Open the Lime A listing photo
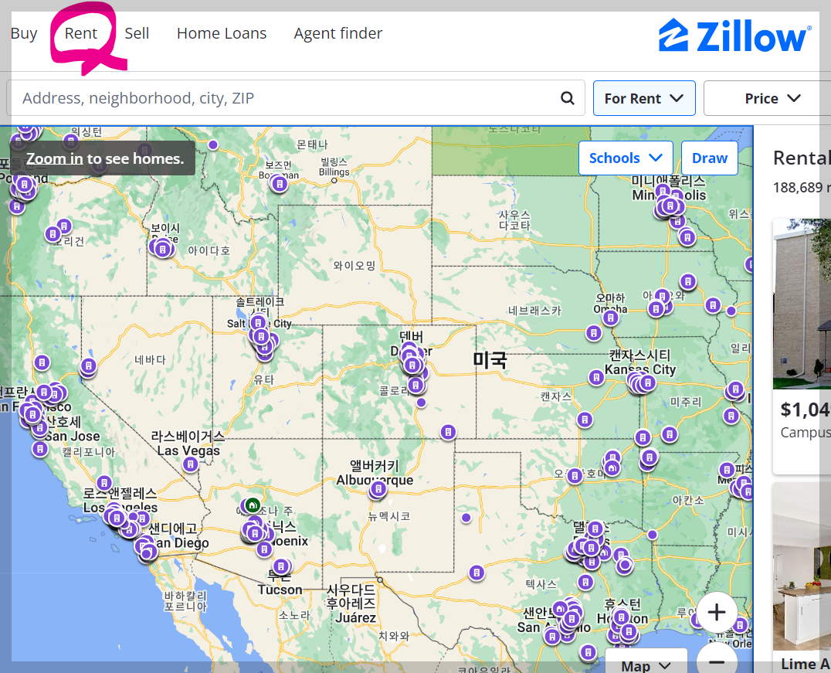Image resolution: width=831 pixels, height=673 pixels. click(802, 566)
